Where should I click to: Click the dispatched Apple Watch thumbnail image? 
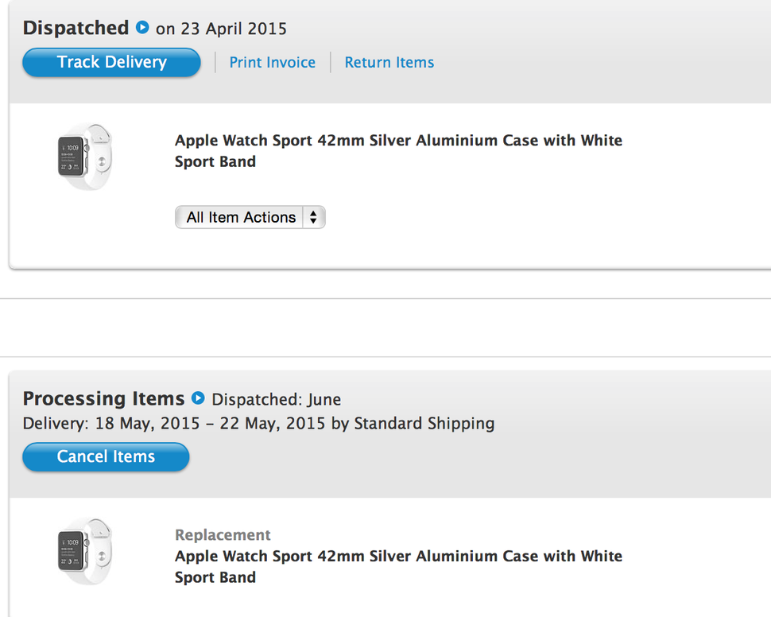pyautogui.click(x=84, y=157)
